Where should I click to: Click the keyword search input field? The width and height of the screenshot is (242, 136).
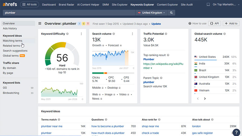pyautogui.click(x=69, y=13)
